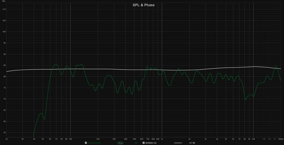The image size is (284, 145).
Task: Click the 10k frequency axis label
Action: [x=253, y=139]
